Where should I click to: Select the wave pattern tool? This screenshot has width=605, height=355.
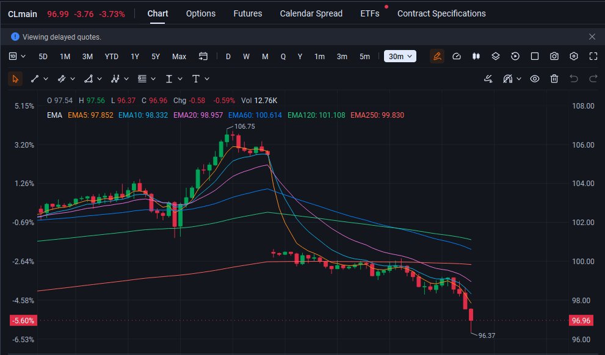tap(115, 79)
